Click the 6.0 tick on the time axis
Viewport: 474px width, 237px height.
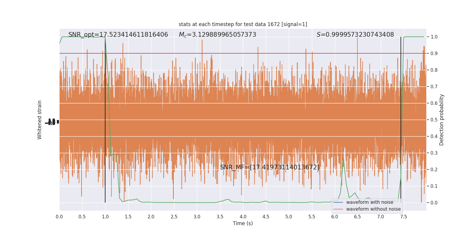pos(335,217)
